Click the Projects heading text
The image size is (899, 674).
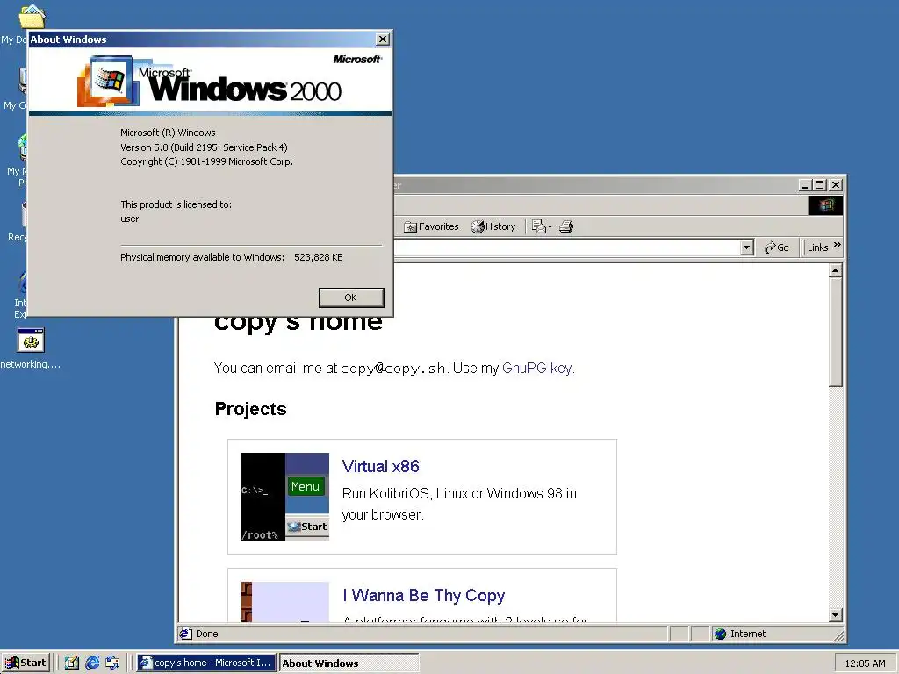pos(250,409)
